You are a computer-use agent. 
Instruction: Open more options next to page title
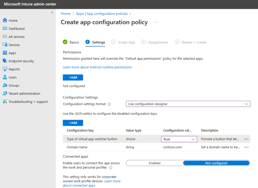[156, 22]
